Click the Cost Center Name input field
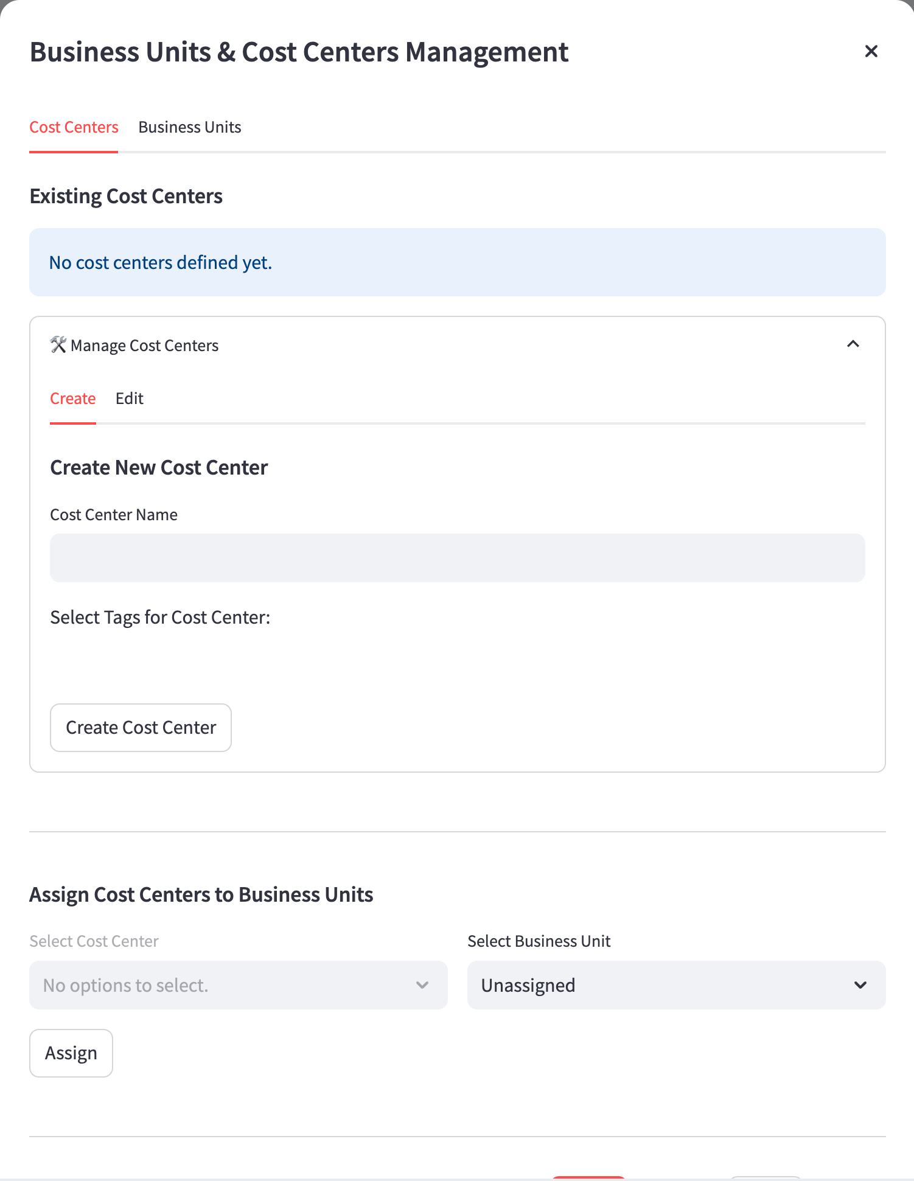 tap(457, 557)
